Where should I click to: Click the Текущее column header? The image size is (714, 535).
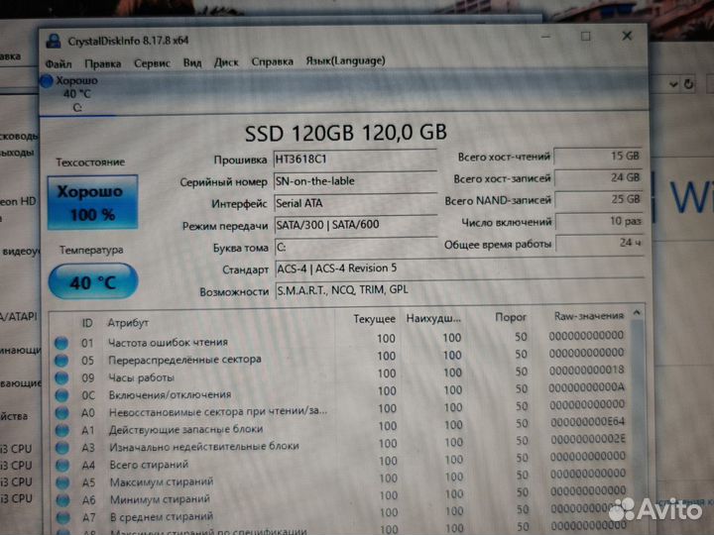[x=374, y=319]
